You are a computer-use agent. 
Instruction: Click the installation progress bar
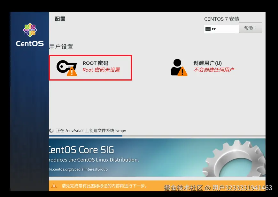pos(157,136)
